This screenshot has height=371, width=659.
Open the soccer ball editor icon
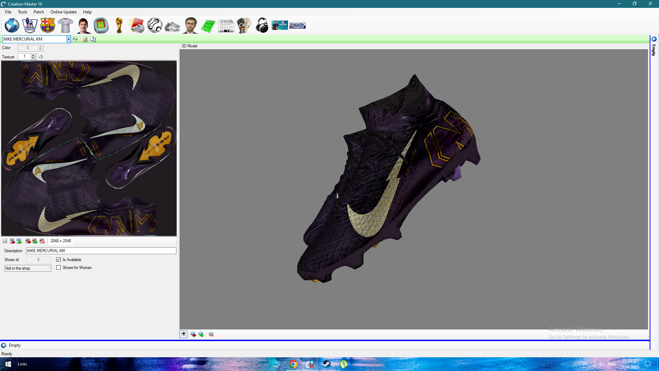pyautogui.click(x=155, y=25)
